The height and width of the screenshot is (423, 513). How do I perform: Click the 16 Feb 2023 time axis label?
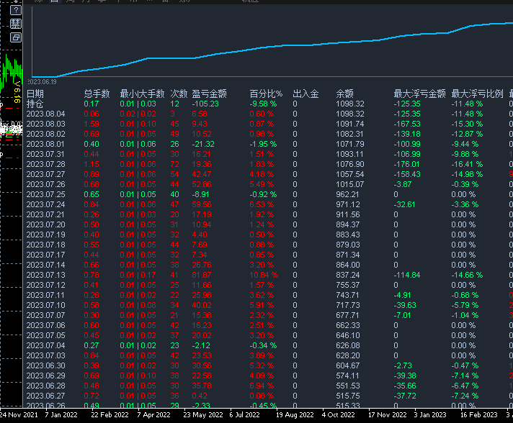(478, 415)
